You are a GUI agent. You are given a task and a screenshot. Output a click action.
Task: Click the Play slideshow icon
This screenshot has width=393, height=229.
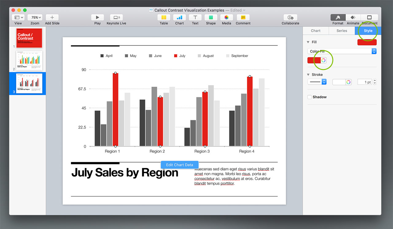pos(97,17)
